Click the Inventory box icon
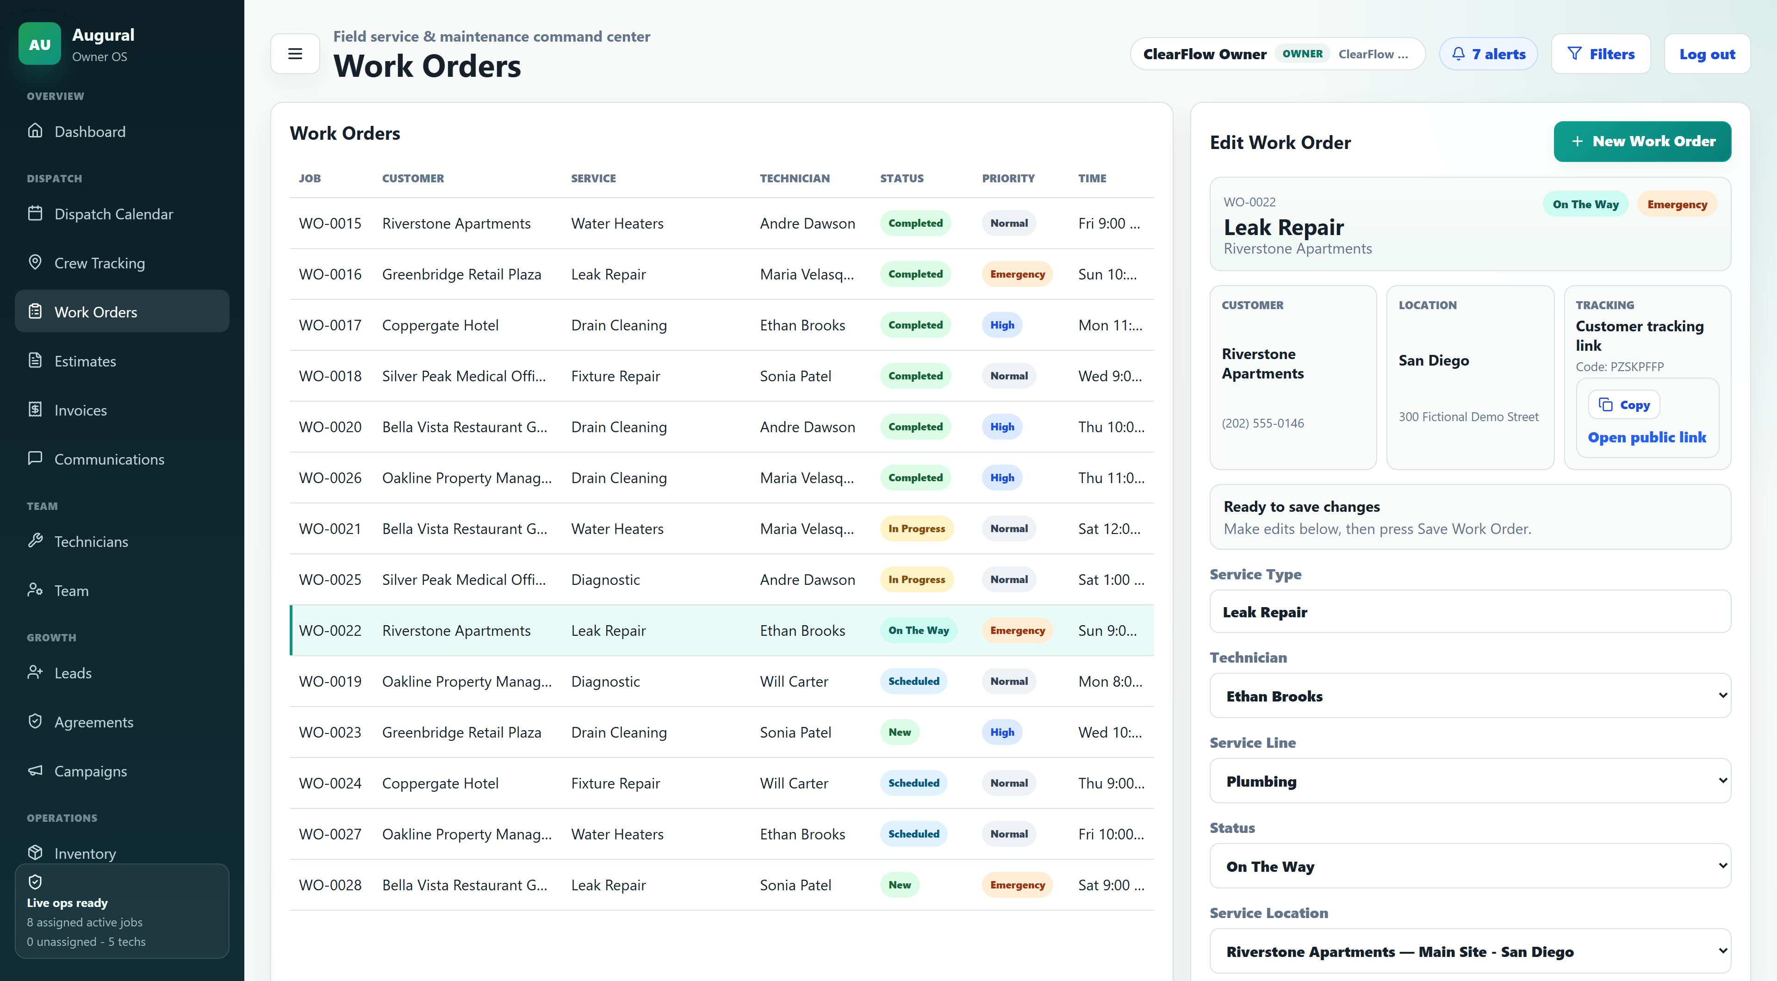The width and height of the screenshot is (1777, 981). [35, 853]
